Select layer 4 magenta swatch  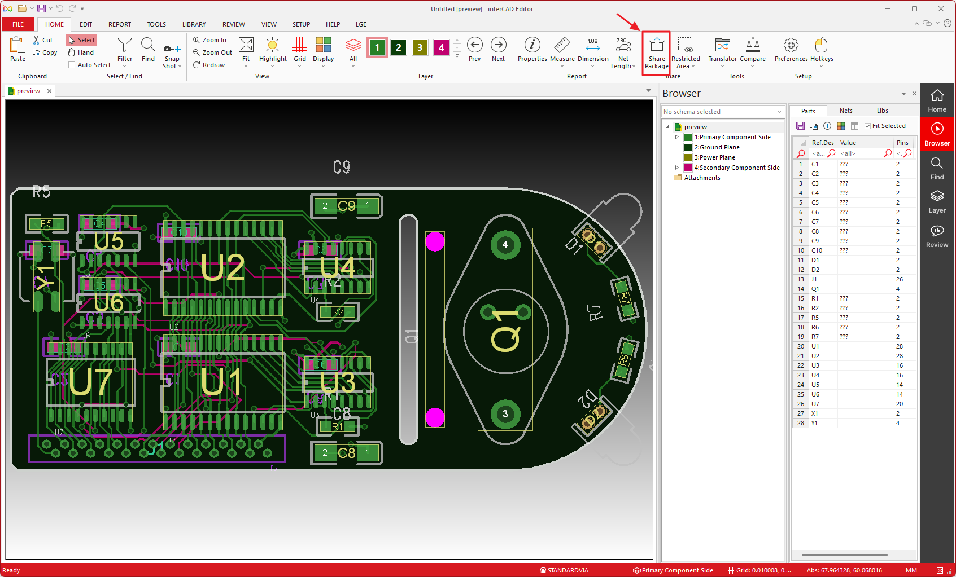pos(441,47)
